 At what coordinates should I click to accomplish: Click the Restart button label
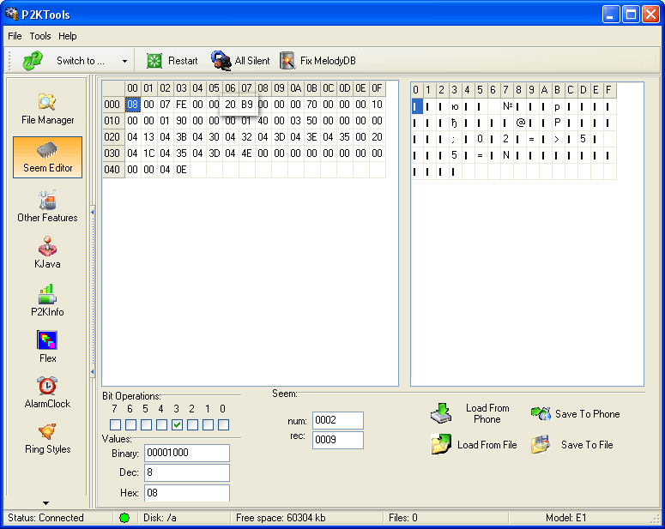point(183,61)
